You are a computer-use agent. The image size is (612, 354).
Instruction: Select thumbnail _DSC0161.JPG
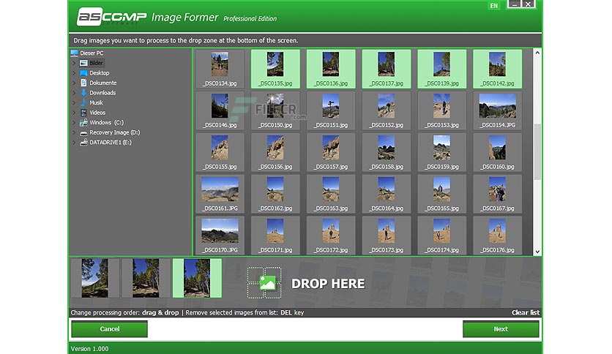pos(220,194)
